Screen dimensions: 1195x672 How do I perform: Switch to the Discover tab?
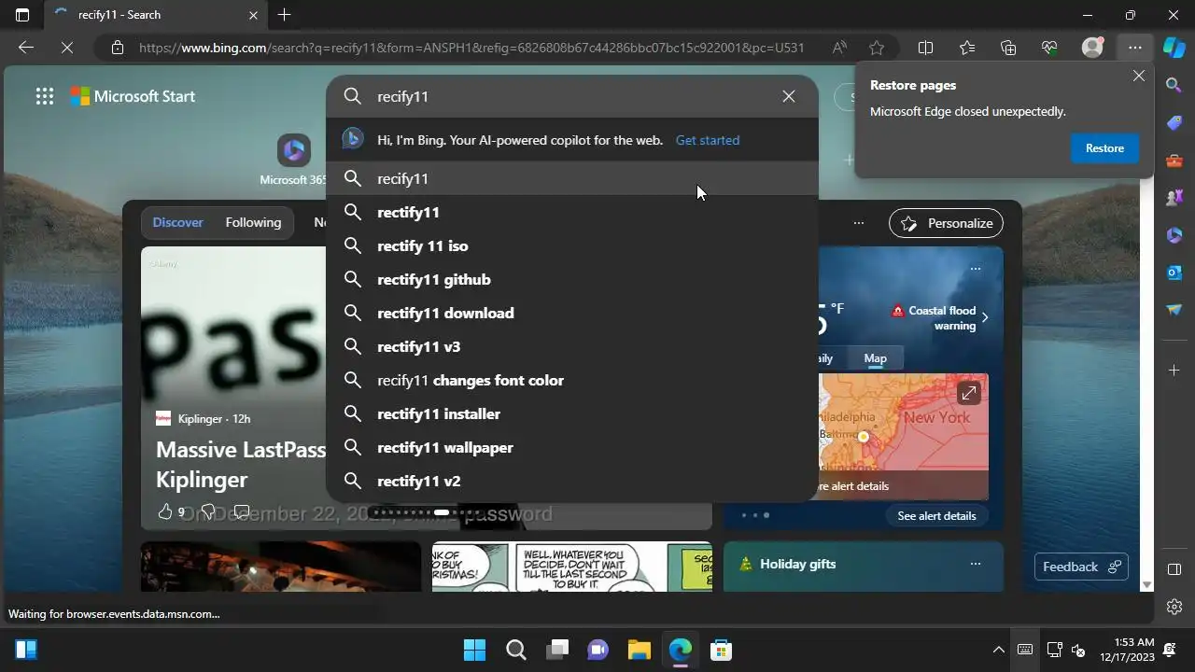coord(177,222)
